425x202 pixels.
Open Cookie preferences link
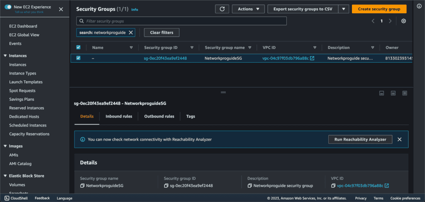pos(405,198)
